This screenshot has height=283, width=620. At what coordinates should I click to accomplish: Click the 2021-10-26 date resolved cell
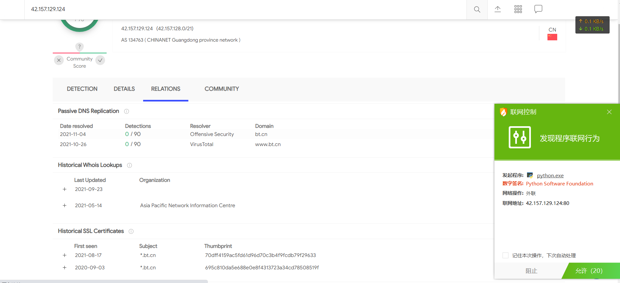click(73, 144)
